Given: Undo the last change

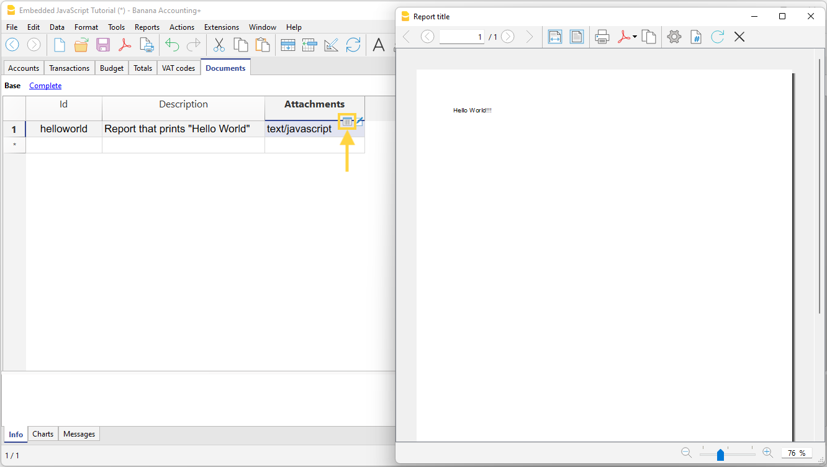Looking at the screenshot, I should click(x=171, y=45).
